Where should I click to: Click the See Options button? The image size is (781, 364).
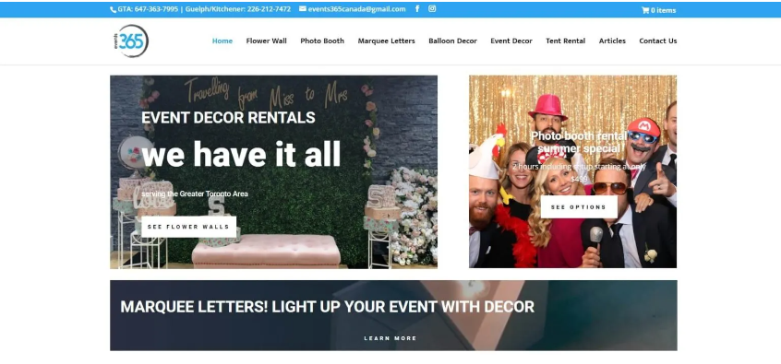point(579,206)
